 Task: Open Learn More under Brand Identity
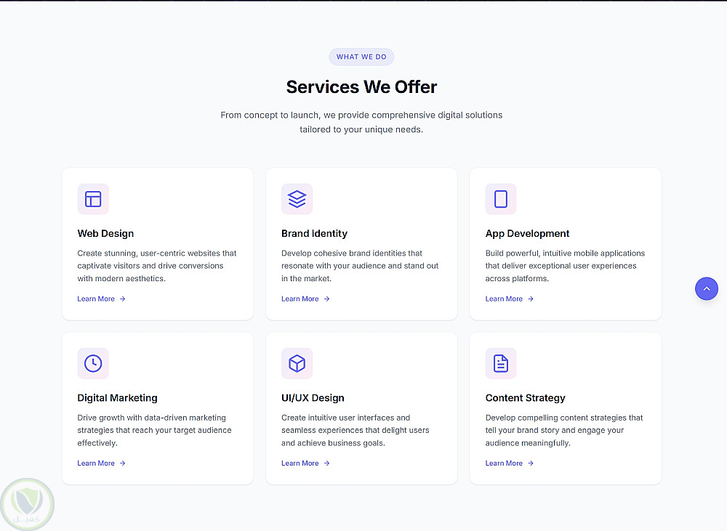(x=305, y=299)
